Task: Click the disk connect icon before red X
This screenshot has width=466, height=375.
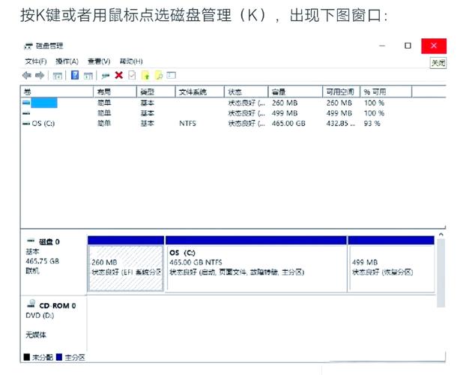Action: coord(105,76)
